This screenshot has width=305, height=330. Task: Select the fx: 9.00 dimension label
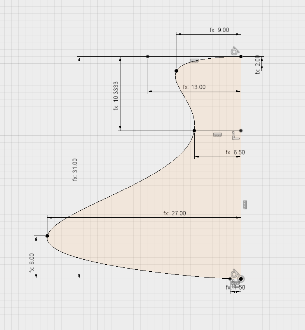(219, 30)
